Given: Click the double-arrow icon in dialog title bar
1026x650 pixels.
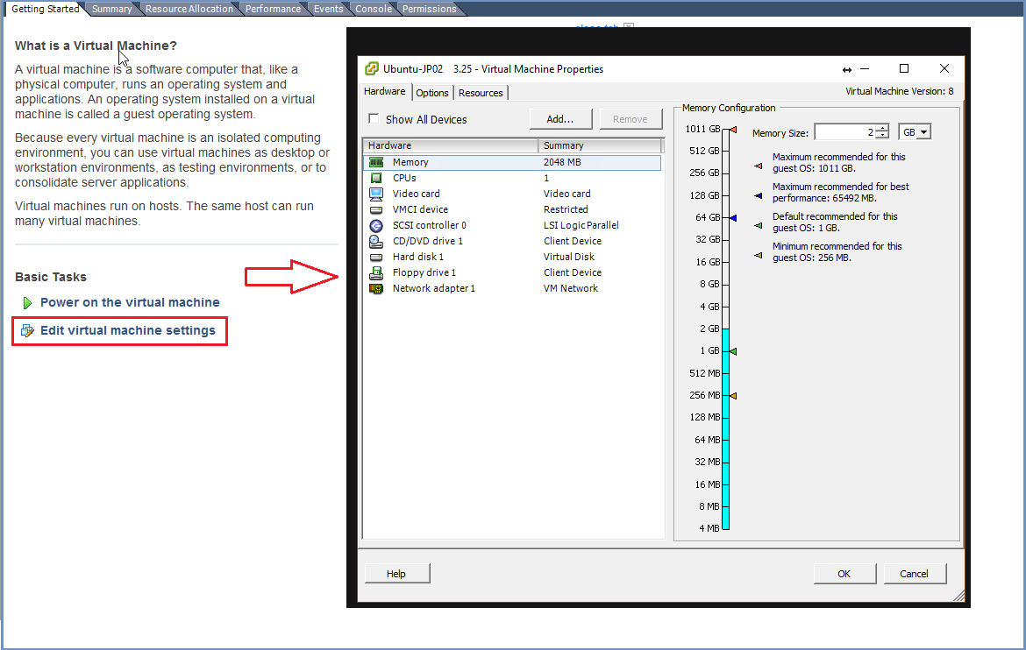Looking at the screenshot, I should coord(847,69).
